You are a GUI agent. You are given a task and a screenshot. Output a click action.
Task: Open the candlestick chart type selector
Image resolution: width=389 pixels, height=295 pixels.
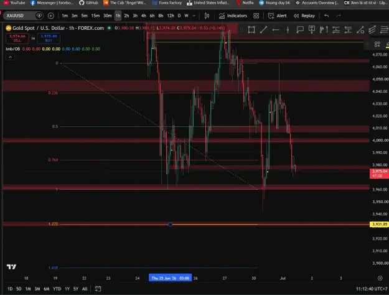coord(207,16)
